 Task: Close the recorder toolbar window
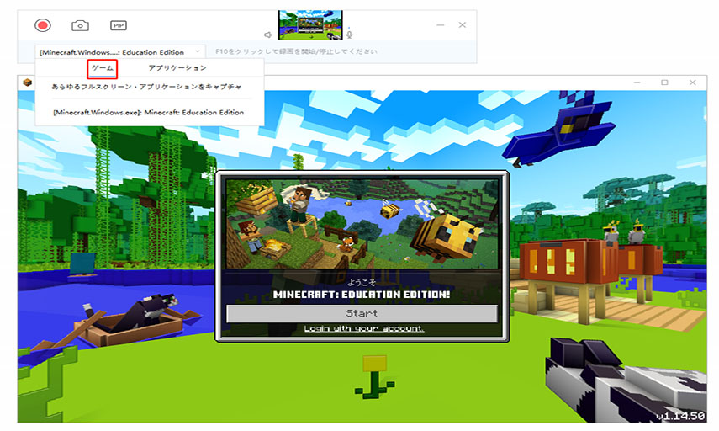tap(463, 24)
